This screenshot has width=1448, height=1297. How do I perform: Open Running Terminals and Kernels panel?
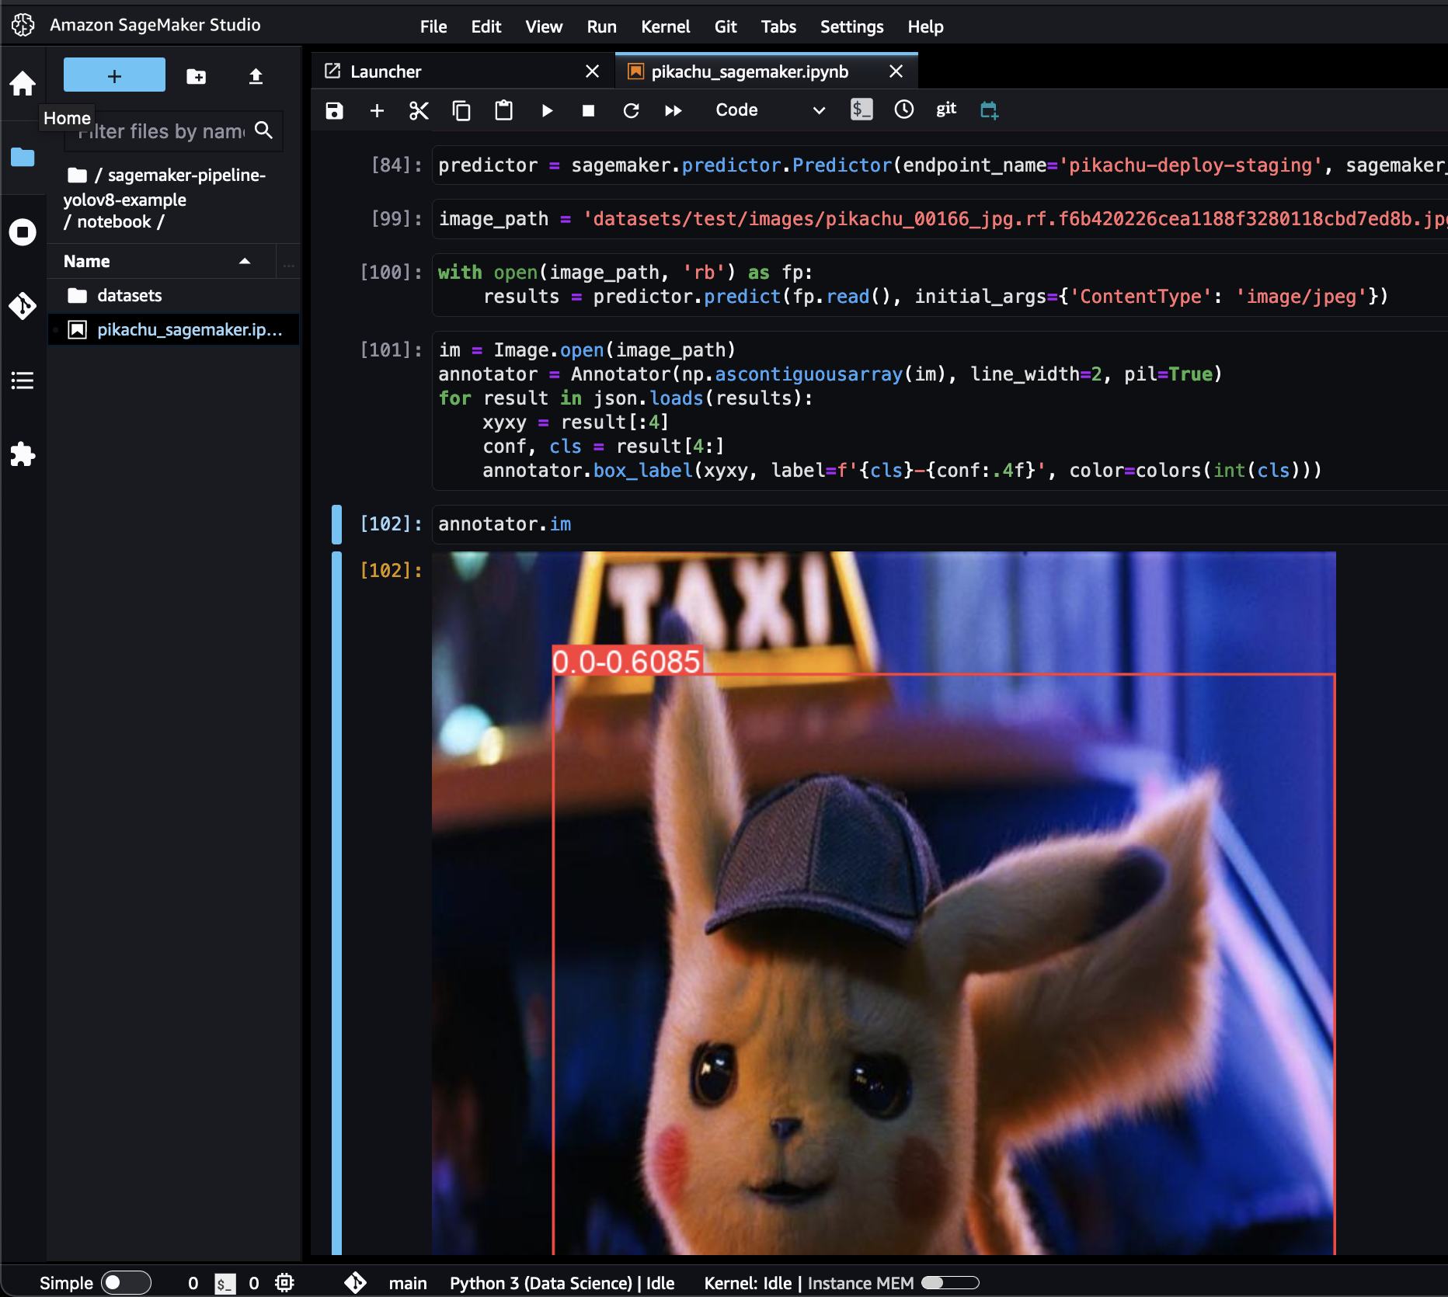point(23,231)
